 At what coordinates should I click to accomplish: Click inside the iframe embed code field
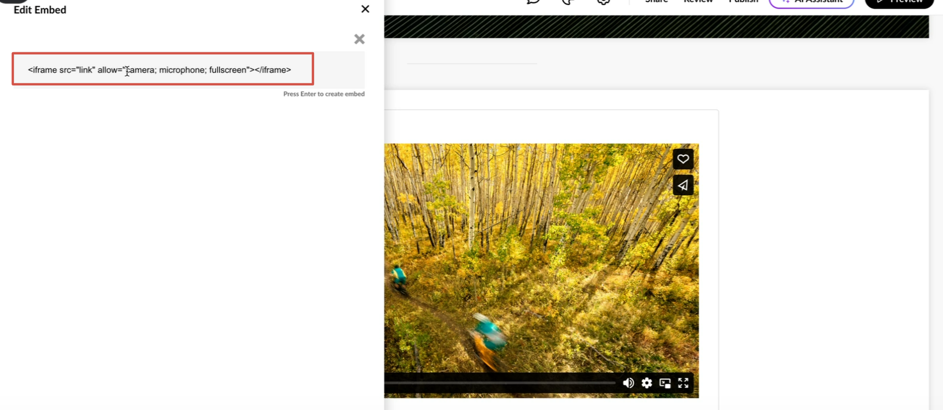click(163, 69)
